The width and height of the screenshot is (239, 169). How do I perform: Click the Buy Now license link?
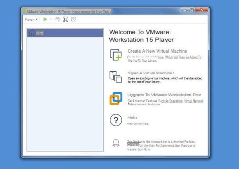(x=144, y=149)
